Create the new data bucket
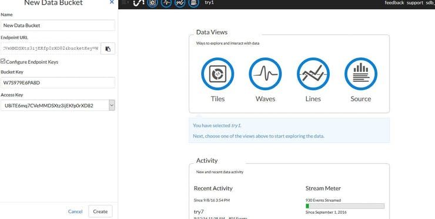The image size is (435, 219). tap(101, 211)
